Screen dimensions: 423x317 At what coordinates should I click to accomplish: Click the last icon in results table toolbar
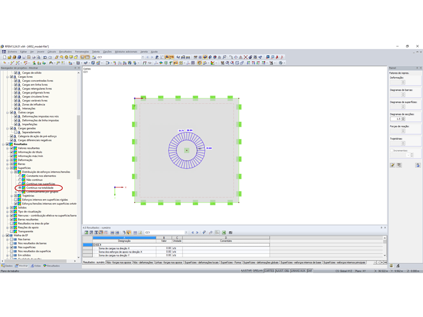230,232
